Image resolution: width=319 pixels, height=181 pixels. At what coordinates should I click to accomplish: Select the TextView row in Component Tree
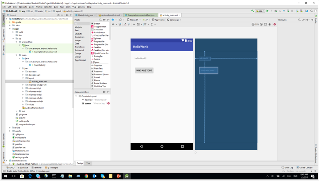tap(94, 100)
